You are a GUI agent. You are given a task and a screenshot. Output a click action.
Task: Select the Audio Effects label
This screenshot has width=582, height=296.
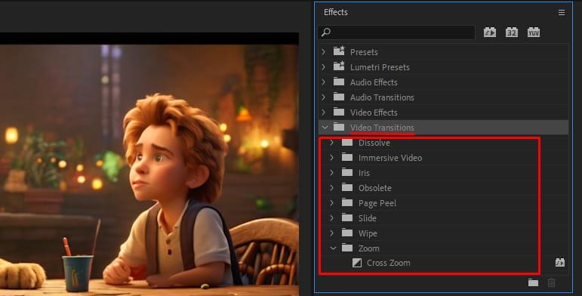pyautogui.click(x=374, y=82)
